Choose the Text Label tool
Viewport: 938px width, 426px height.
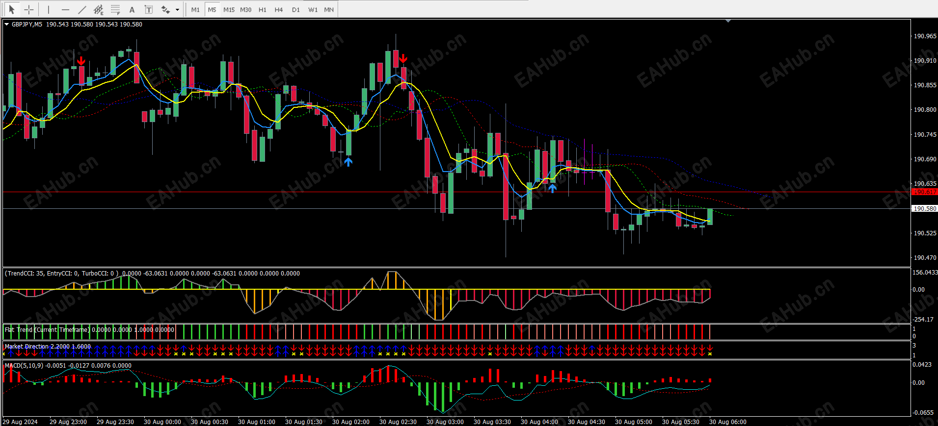click(149, 9)
